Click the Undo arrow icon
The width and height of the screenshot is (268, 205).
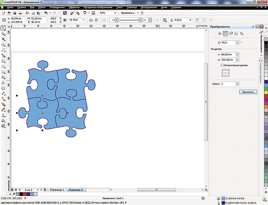pyautogui.click(x=46, y=13)
